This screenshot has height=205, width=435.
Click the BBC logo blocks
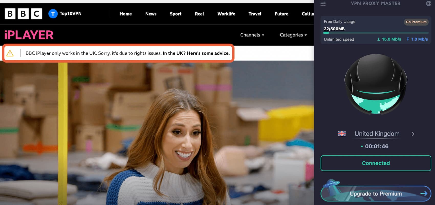click(x=23, y=14)
